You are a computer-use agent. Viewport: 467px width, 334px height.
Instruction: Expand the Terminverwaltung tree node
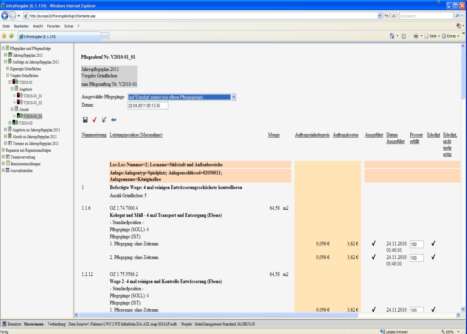3,157
